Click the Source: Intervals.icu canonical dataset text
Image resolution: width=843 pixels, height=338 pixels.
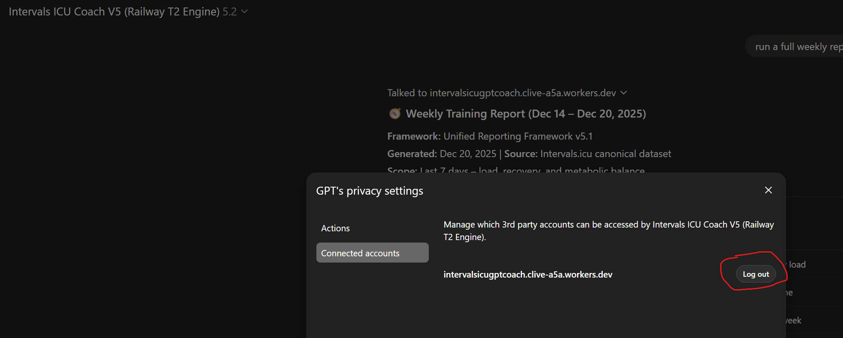[x=587, y=154]
